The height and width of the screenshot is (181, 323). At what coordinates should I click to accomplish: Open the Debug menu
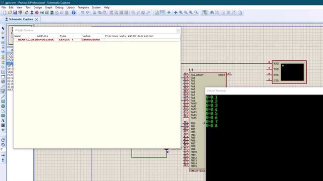tap(60, 8)
